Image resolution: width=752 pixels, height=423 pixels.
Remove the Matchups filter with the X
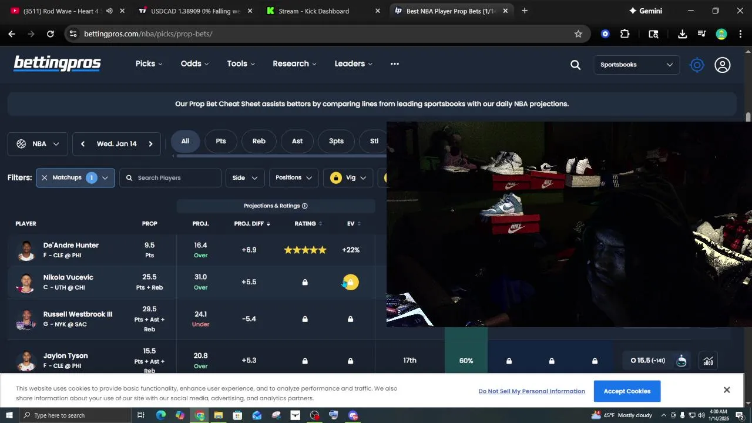coord(44,178)
